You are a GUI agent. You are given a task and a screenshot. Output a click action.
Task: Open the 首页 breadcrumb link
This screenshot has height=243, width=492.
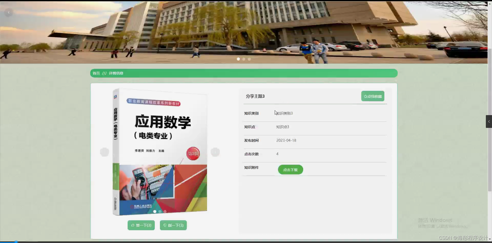pos(96,73)
